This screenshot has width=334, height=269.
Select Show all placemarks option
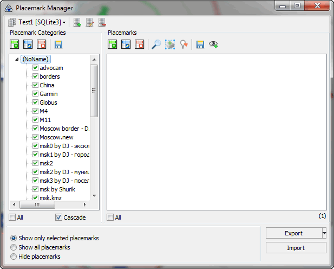pos(14,247)
